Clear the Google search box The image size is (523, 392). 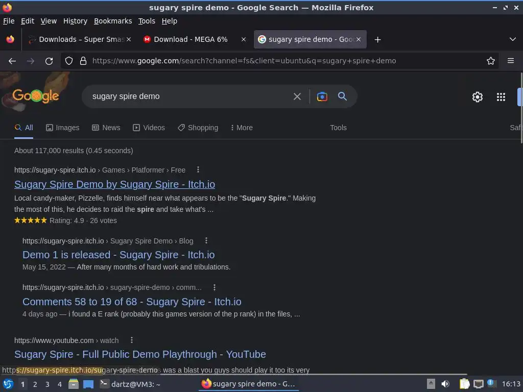pyautogui.click(x=297, y=96)
